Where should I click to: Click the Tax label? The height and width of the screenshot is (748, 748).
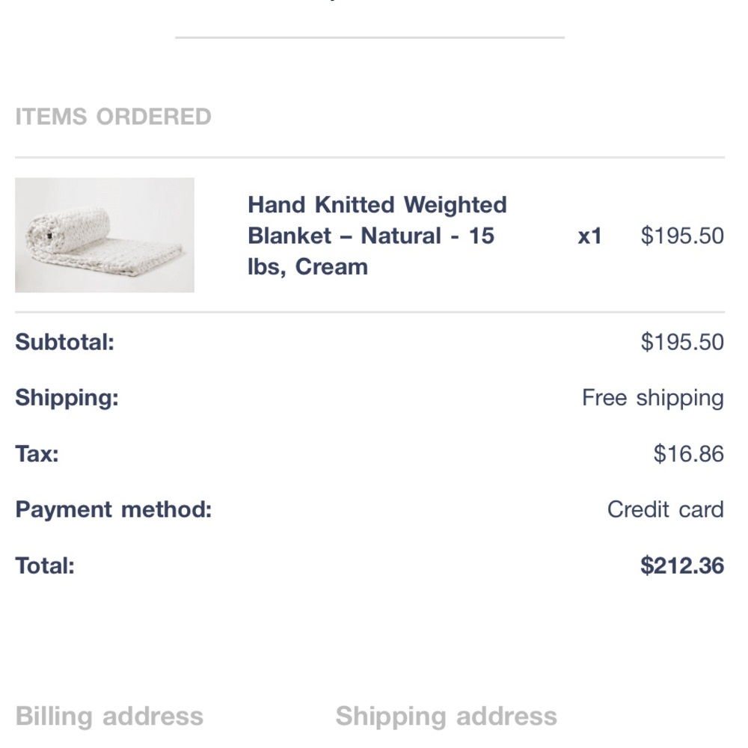37,454
